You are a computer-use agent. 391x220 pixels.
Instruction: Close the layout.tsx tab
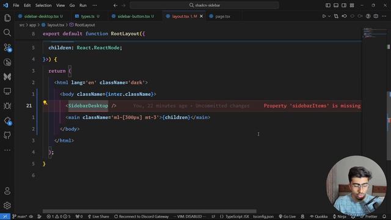[201, 16]
